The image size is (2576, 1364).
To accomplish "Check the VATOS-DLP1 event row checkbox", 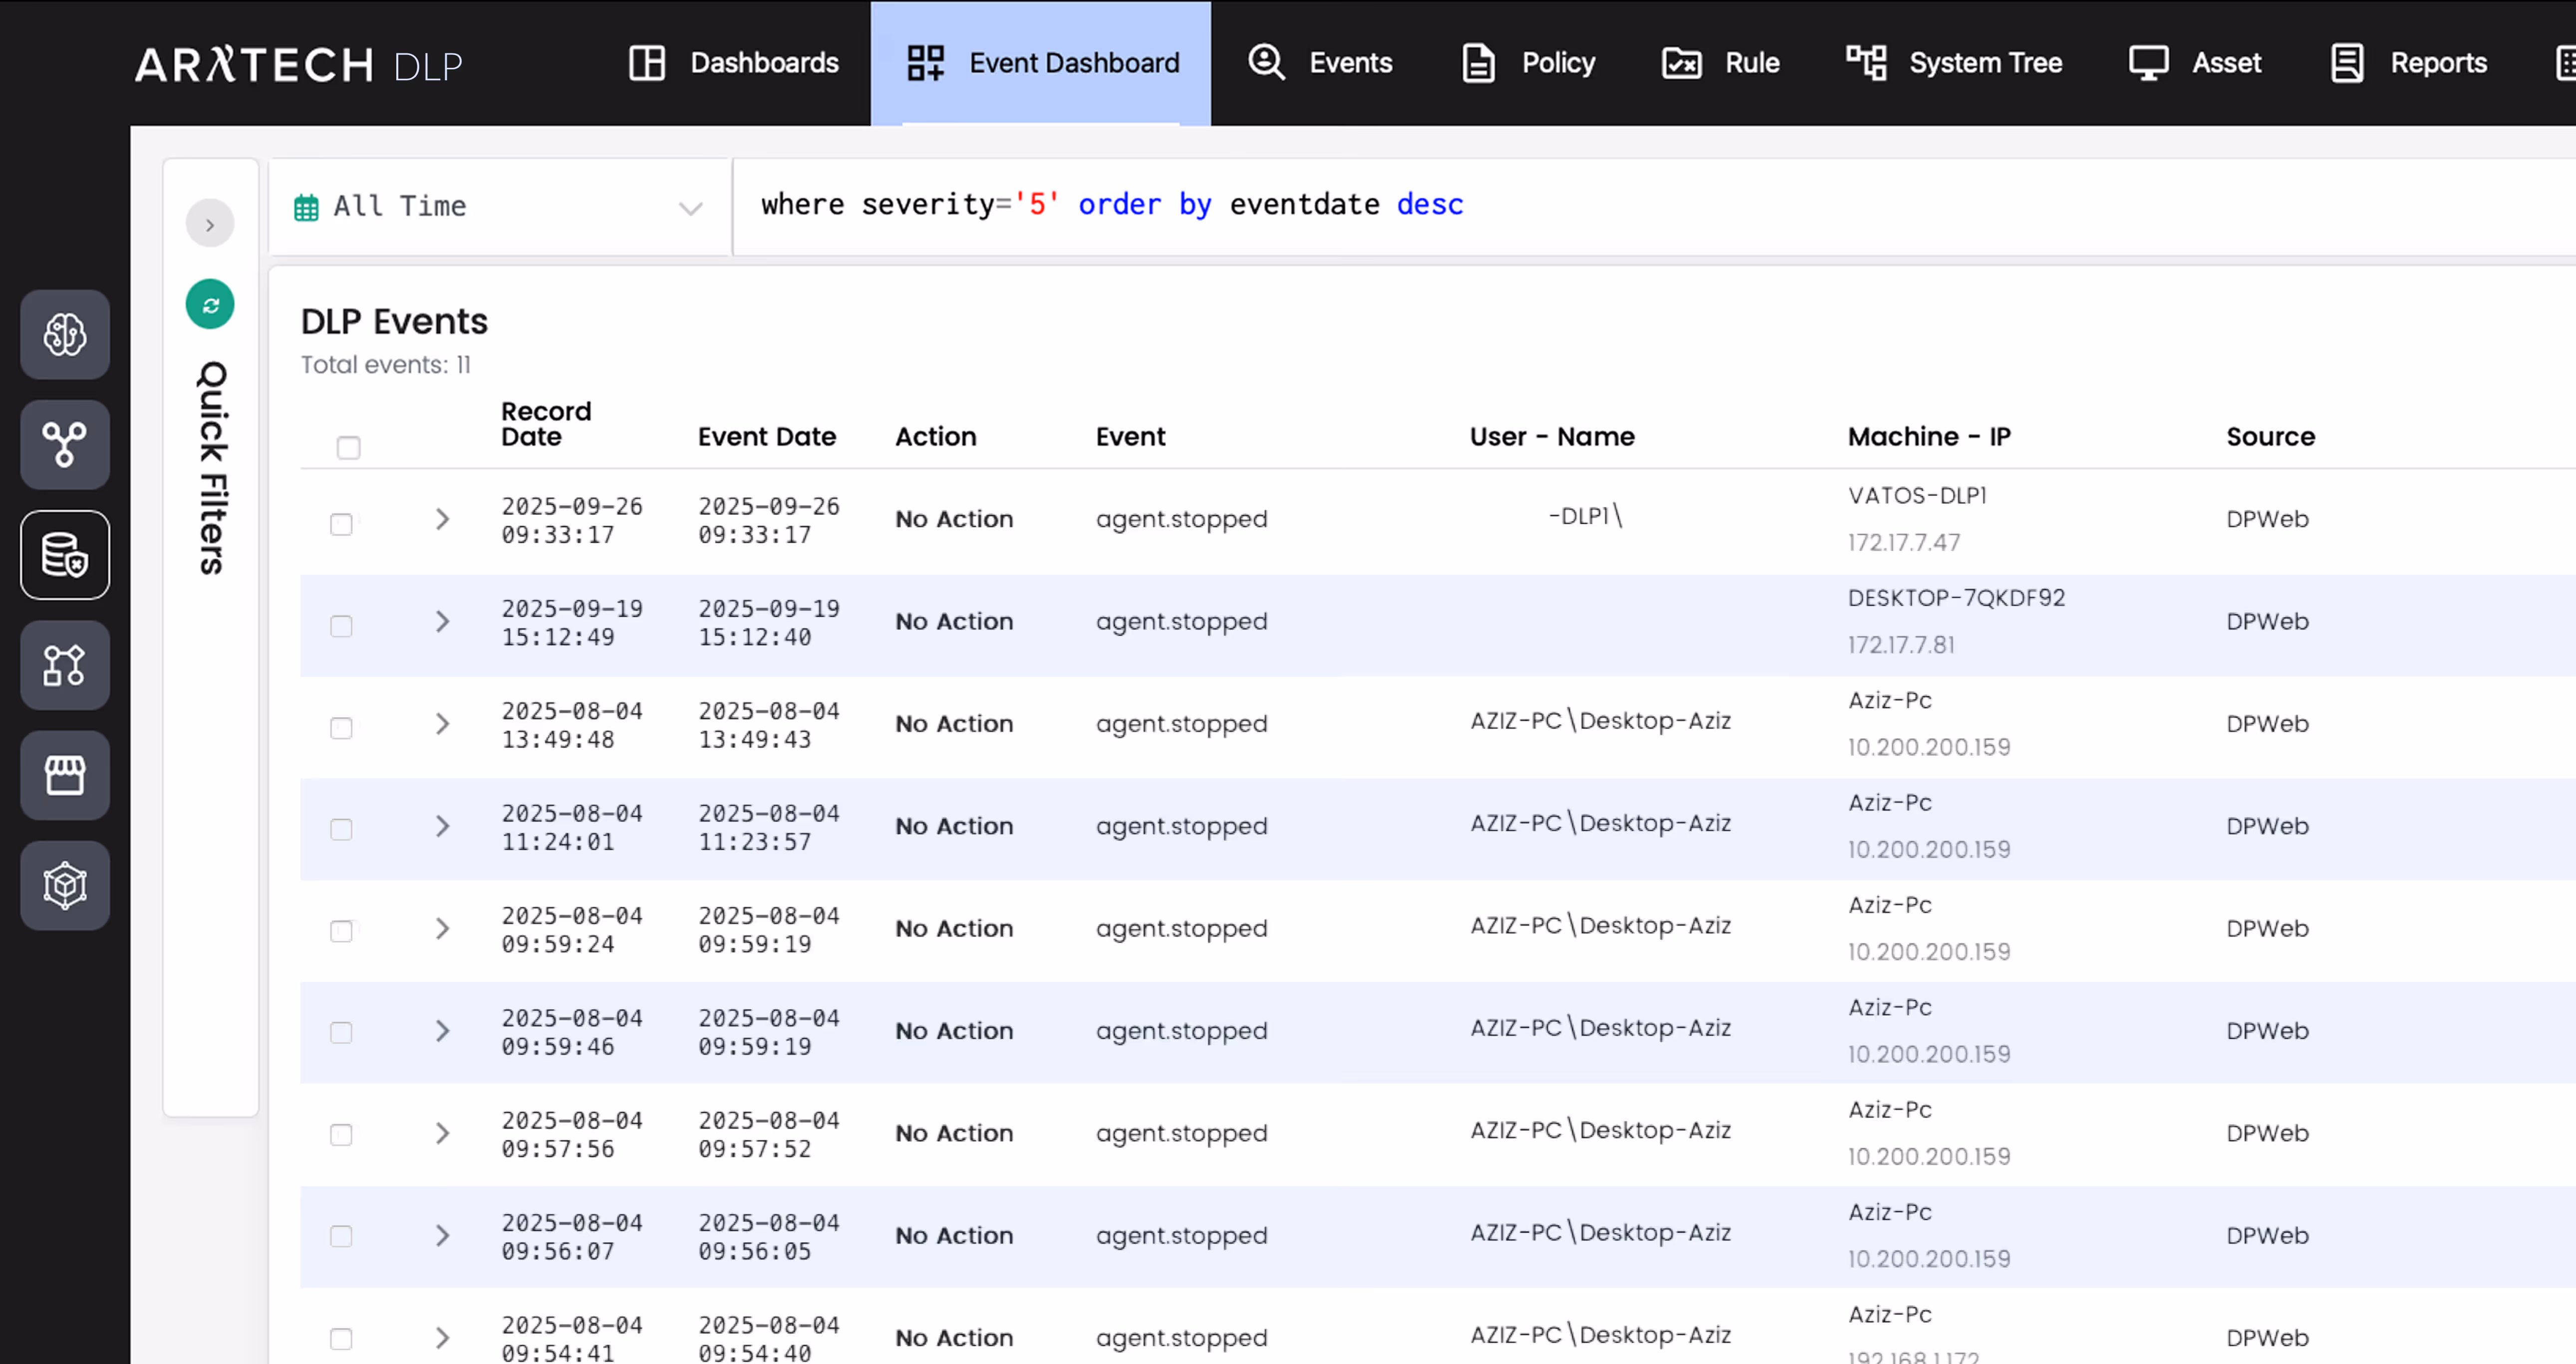I will pos(341,524).
